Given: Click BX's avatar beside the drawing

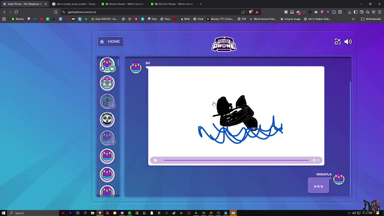Looking at the screenshot, I should [x=136, y=67].
